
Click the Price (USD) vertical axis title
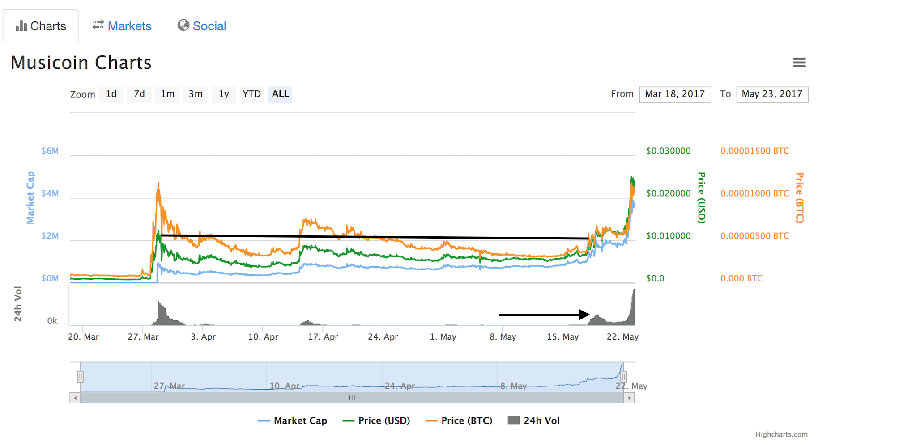click(x=702, y=197)
